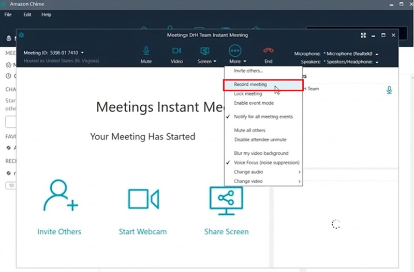This screenshot has width=414, height=272.
Task: Minimize the meeting window
Action: (x=373, y=36)
